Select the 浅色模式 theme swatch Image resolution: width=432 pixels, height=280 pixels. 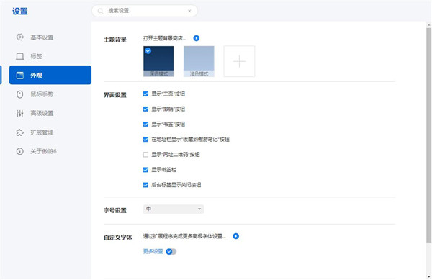(199, 61)
